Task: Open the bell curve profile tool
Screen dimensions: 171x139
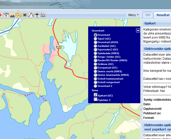Action: pyautogui.click(x=31, y=15)
